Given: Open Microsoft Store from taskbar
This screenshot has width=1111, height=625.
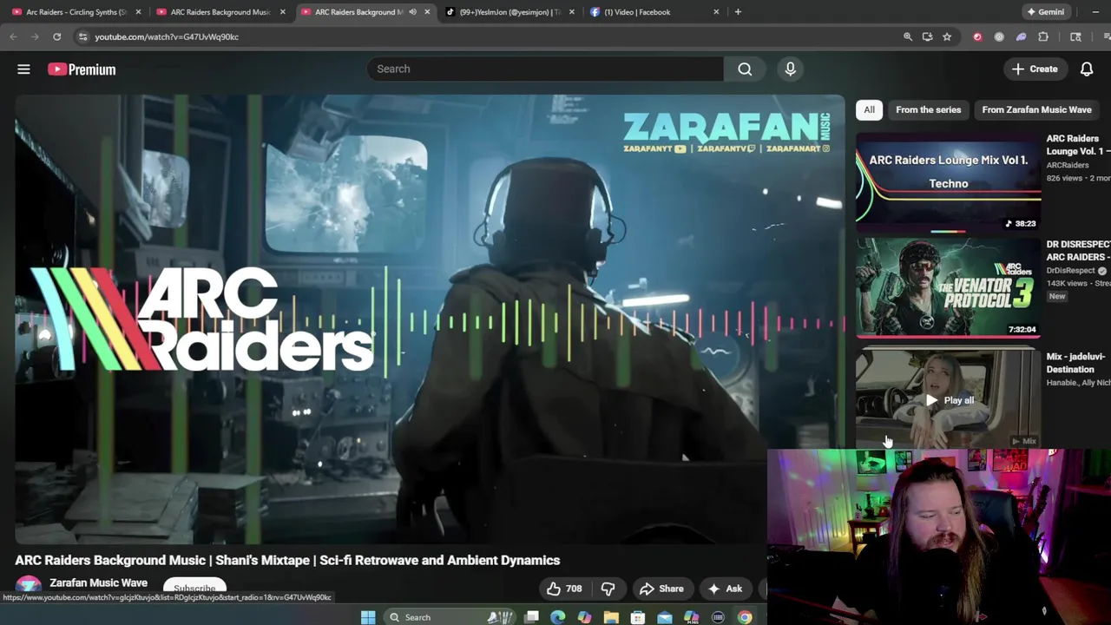Looking at the screenshot, I should pos(638,617).
